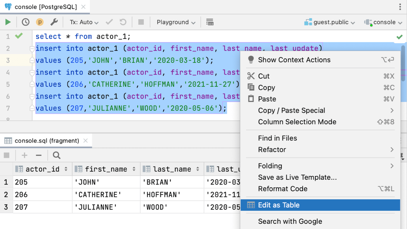The image size is (407, 229).
Task: Open the query execution history clock icon
Action: (25, 22)
